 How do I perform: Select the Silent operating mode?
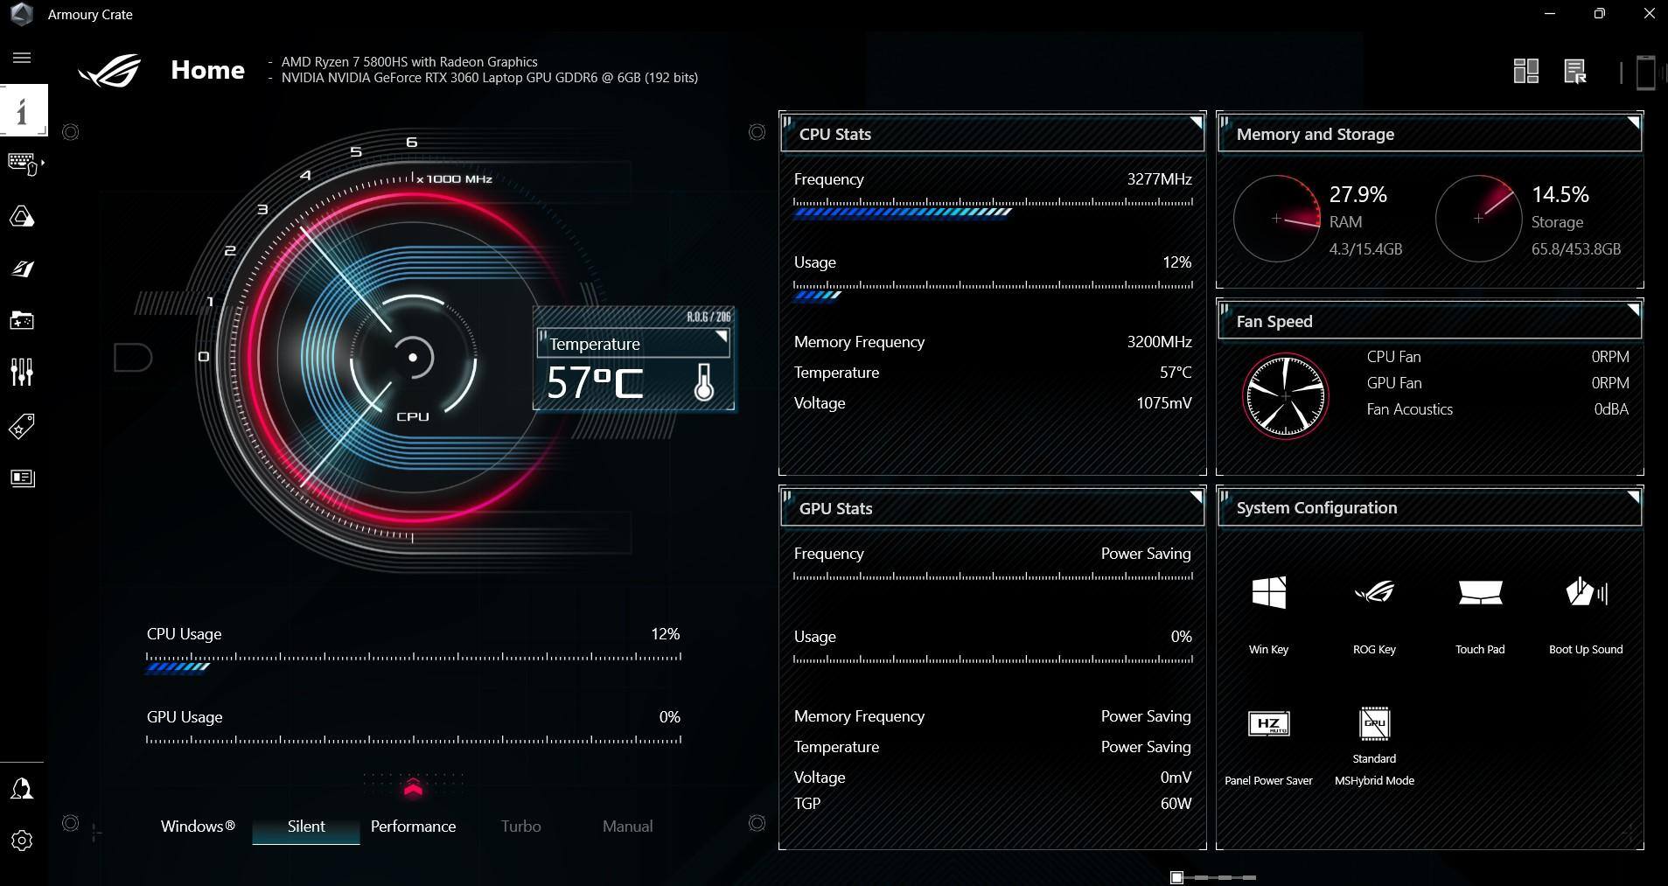pos(306,826)
